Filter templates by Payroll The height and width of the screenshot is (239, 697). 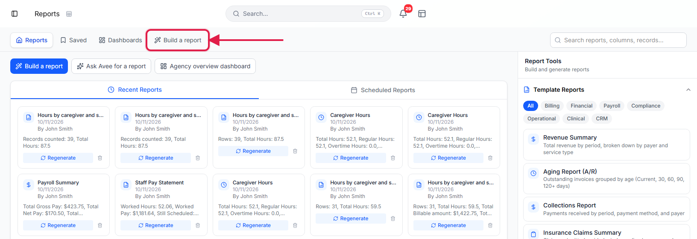click(612, 106)
